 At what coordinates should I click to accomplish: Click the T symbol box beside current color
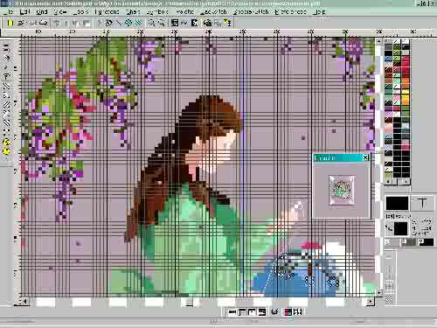[422, 203]
